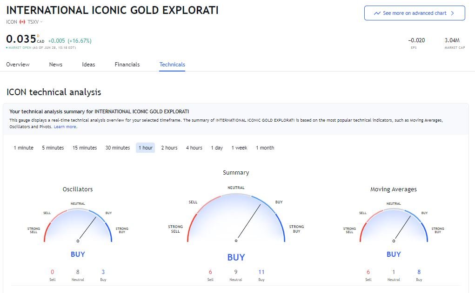
Task: Click the +0.005 (+16.67%) change value
Action: point(70,41)
